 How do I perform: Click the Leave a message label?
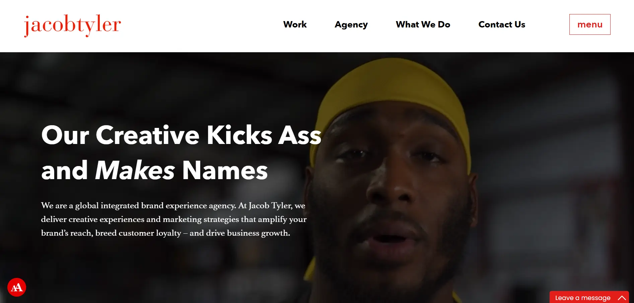[583, 298]
